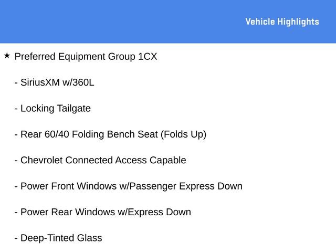Click the word Glass

(89, 238)
